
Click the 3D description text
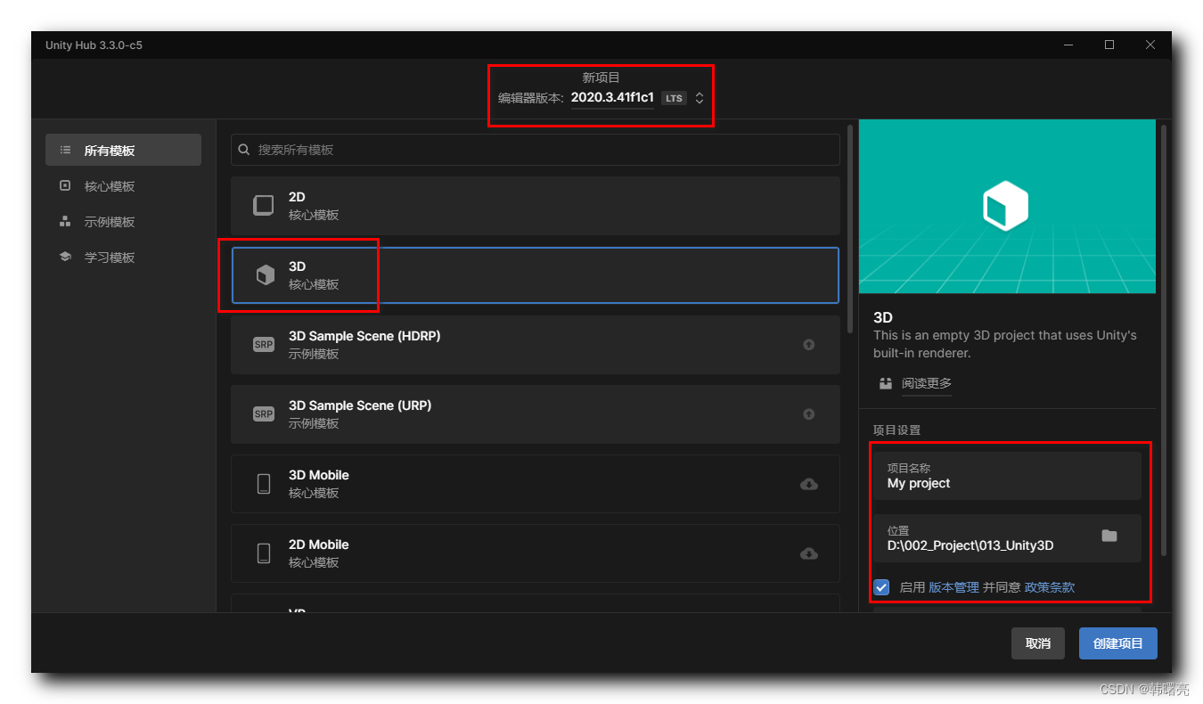[x=1005, y=344]
